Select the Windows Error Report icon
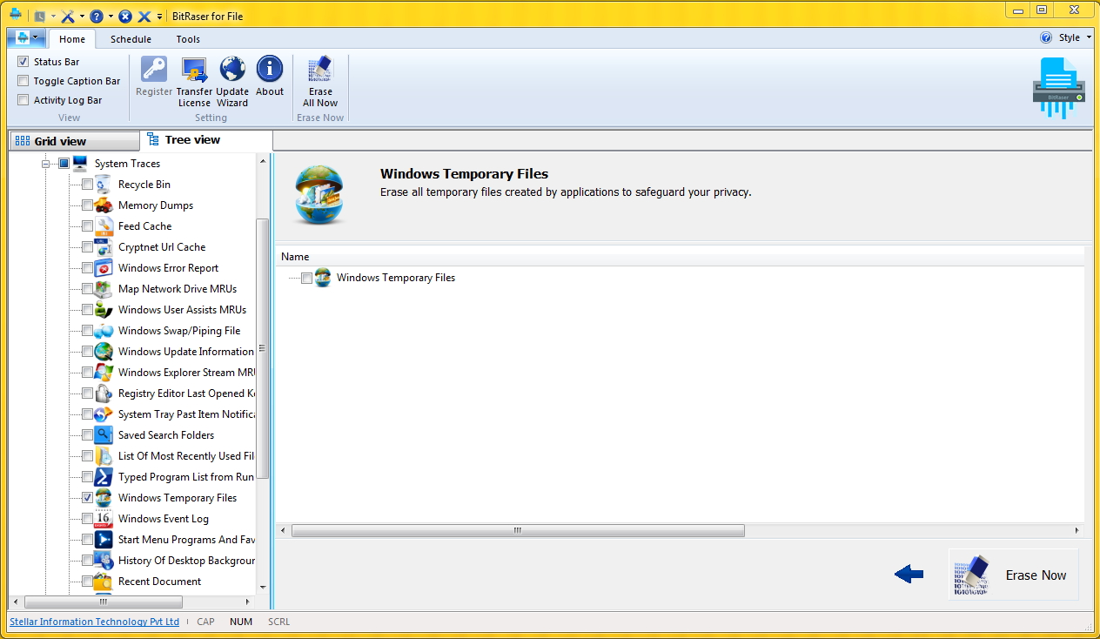The height and width of the screenshot is (639, 1100). click(x=104, y=267)
